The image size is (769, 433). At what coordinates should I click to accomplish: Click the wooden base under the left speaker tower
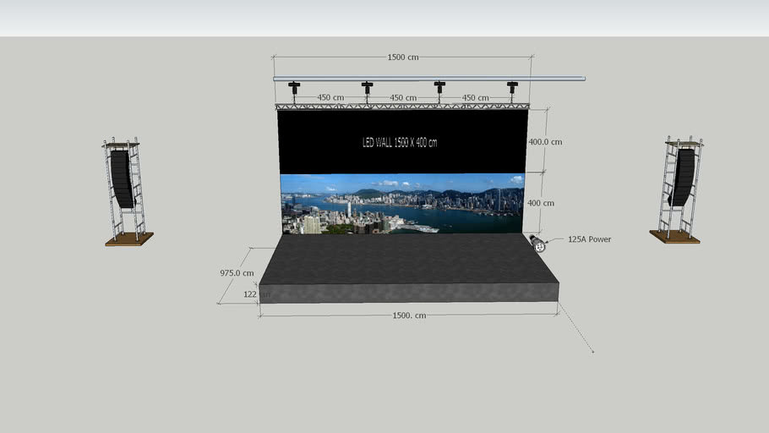(129, 239)
